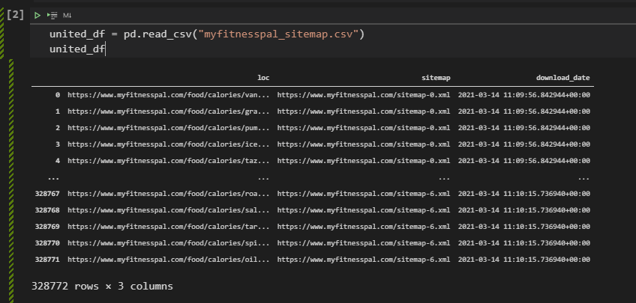Select row index 328768
Viewport: 636px width, 303px height.
(47, 210)
